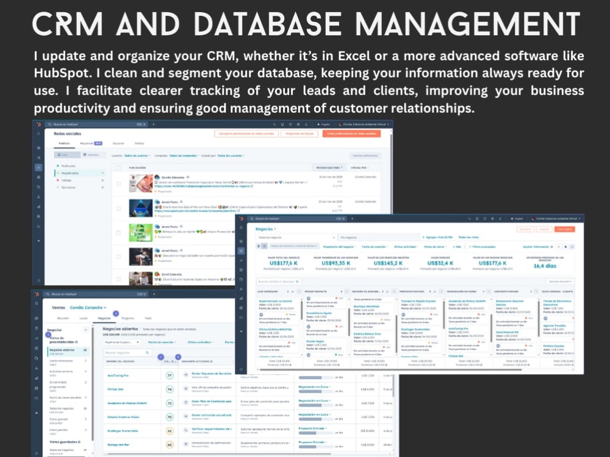Click FitClub 360 Negociación en Curso progress bar
This screenshot has height=457, width=610.
click(315, 391)
